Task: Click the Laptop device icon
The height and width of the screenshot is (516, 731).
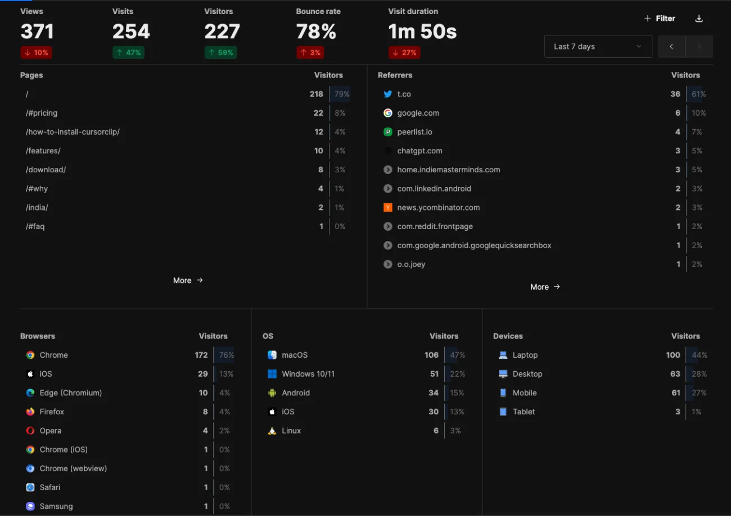Action: (503, 355)
